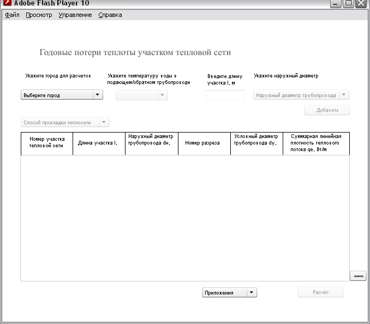Click the Adobe Flash Player title bar icon
Image resolution: width=370 pixels, height=324 pixels.
pyautogui.click(x=7, y=3)
